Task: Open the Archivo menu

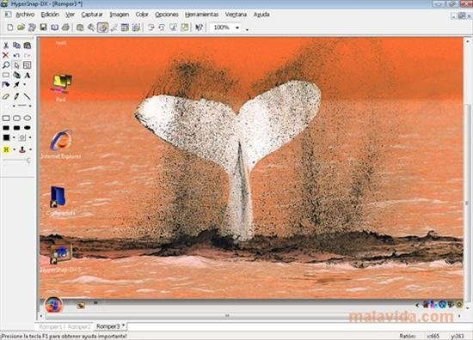Action: [25, 15]
